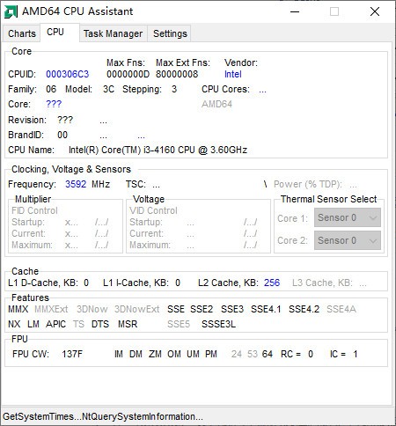Image resolution: width=396 pixels, height=426 pixels.
Task: Click the Frequency value 3592
Action: pyautogui.click(x=76, y=184)
